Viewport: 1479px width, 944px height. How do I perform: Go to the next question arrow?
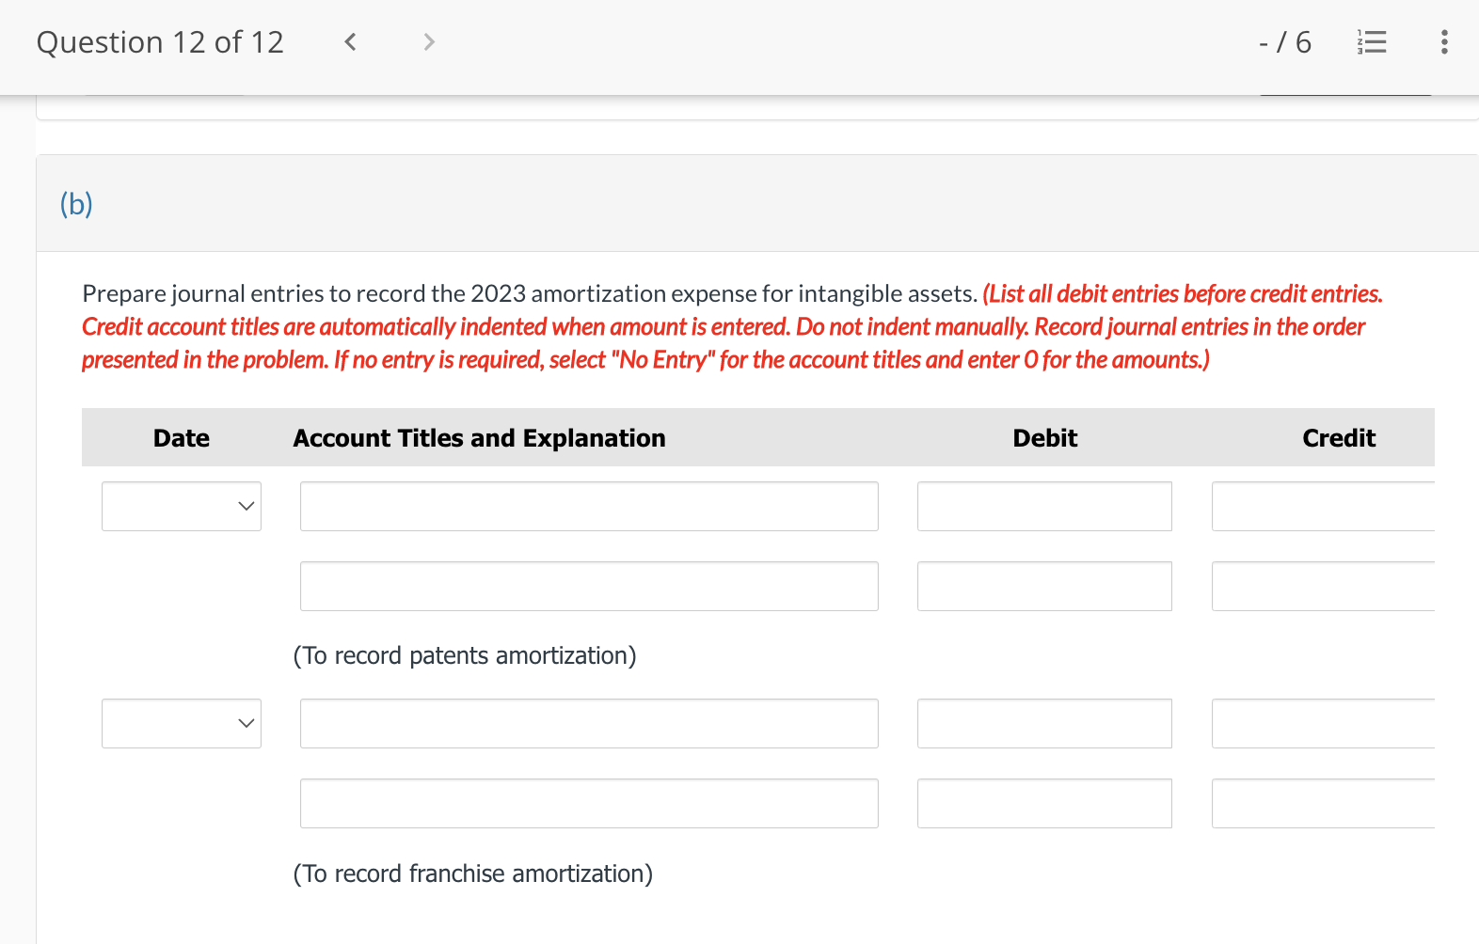429,41
